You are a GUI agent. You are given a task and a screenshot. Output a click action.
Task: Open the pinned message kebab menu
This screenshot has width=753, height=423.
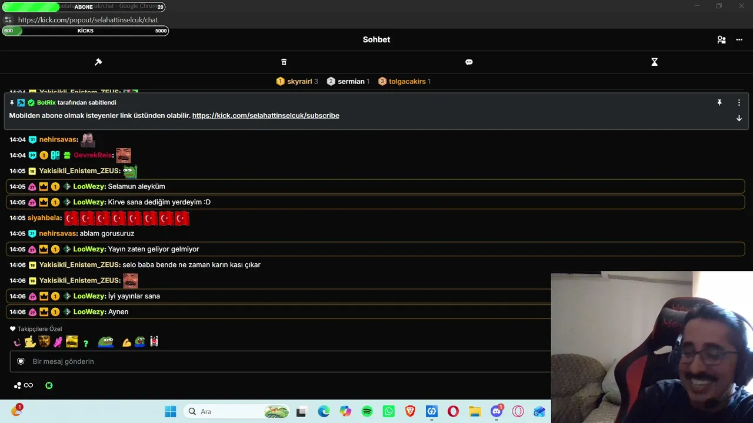click(739, 102)
